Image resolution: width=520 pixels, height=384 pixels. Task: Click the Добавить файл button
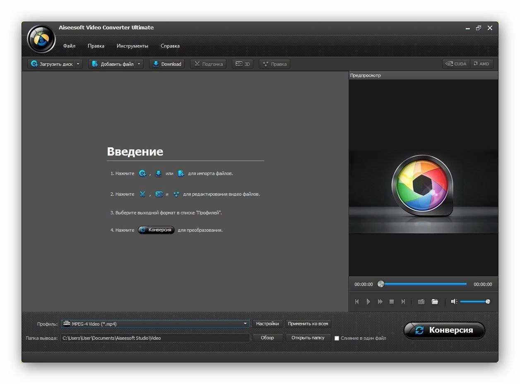pyautogui.click(x=112, y=64)
